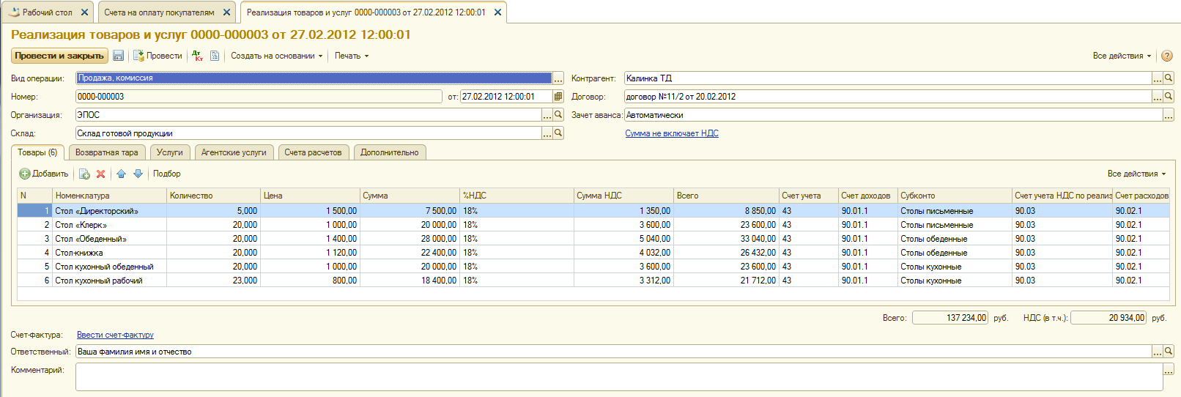Open table Все действия menu
This screenshot has height=397, width=1181.
click(1136, 174)
